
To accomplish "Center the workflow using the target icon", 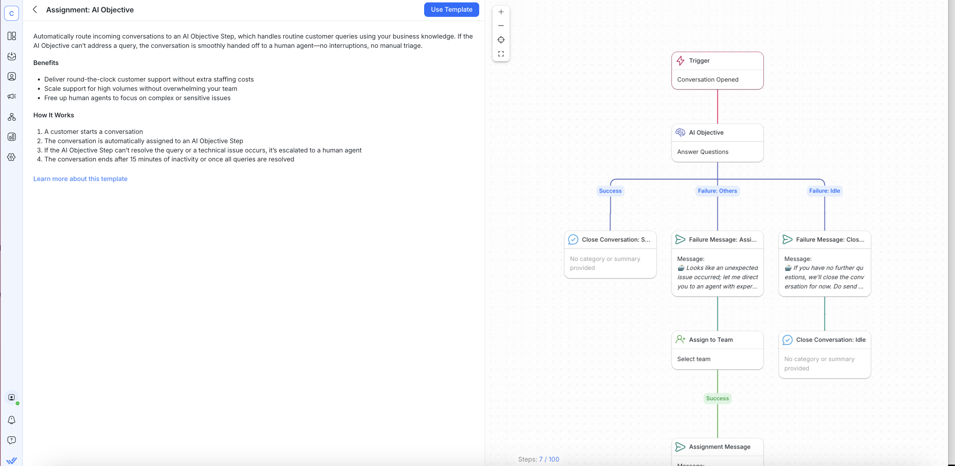I will [x=501, y=40].
